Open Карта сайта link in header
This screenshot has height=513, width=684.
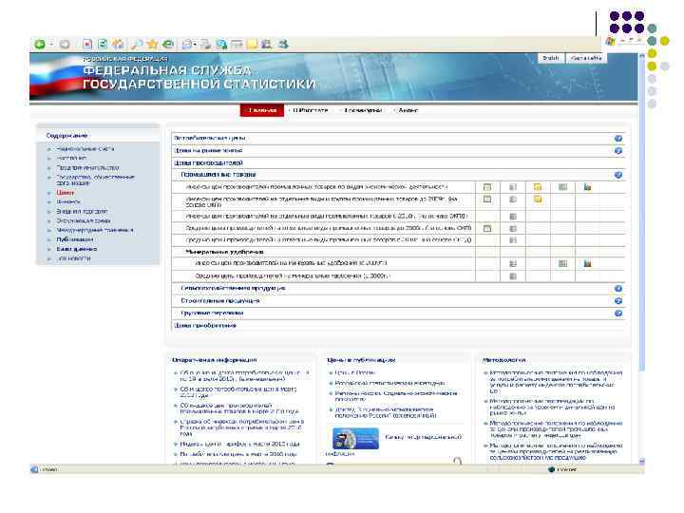586,58
